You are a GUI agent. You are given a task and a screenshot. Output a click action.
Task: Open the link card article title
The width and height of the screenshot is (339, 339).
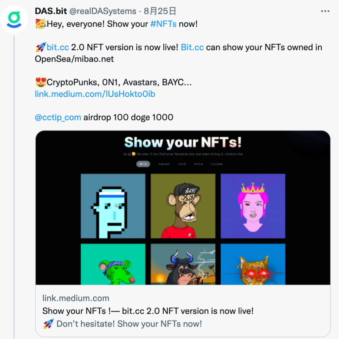148,311
